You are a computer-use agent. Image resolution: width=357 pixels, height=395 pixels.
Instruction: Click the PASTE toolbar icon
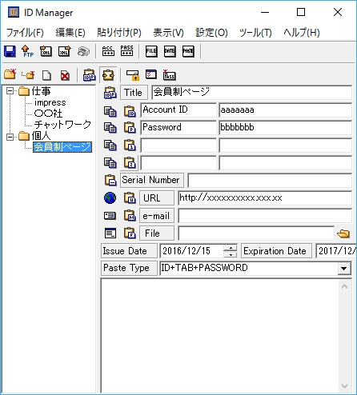pyautogui.click(x=188, y=51)
